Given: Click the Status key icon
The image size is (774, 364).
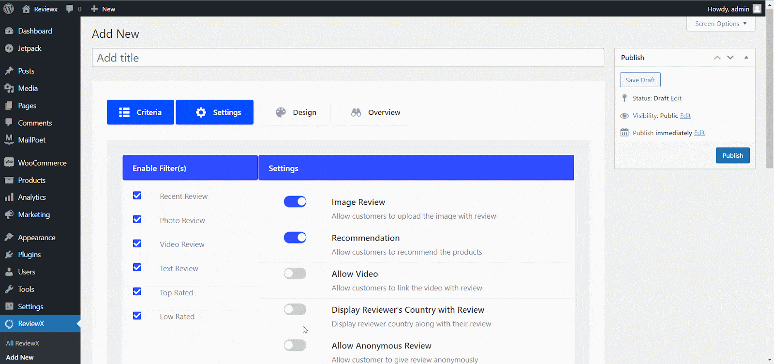Looking at the screenshot, I should pyautogui.click(x=625, y=98).
